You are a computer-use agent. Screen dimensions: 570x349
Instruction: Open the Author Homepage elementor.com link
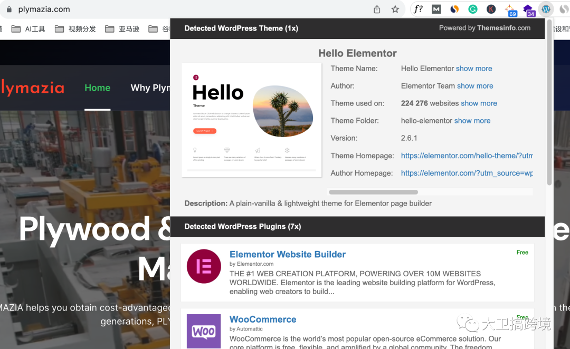(467, 173)
